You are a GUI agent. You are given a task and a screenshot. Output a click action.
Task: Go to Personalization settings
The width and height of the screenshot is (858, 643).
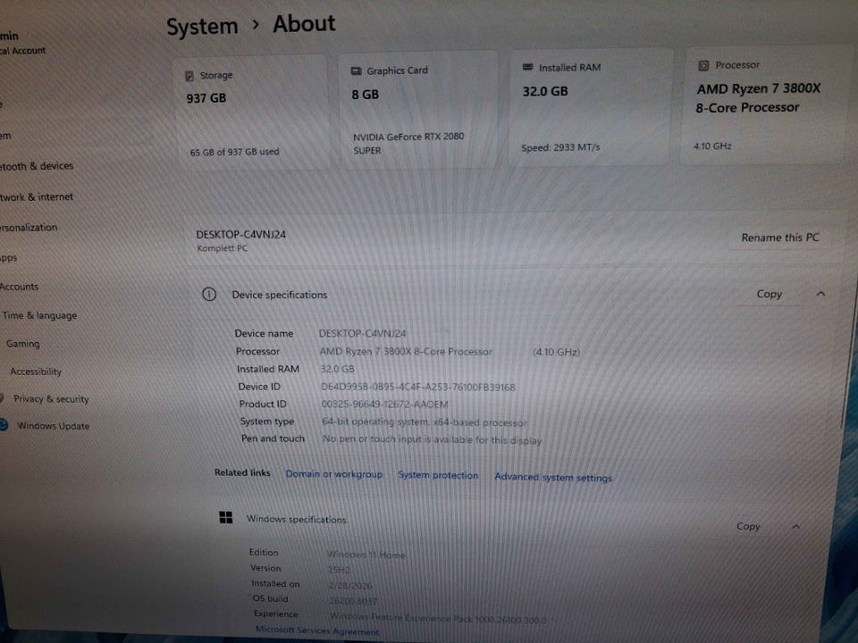(x=29, y=228)
